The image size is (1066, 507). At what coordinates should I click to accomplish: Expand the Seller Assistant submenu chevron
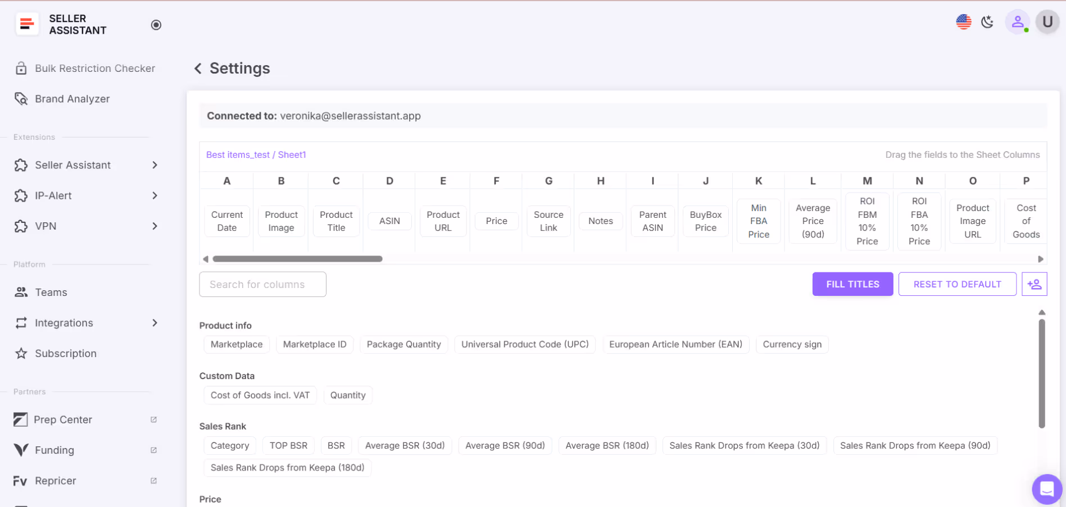[x=155, y=165]
